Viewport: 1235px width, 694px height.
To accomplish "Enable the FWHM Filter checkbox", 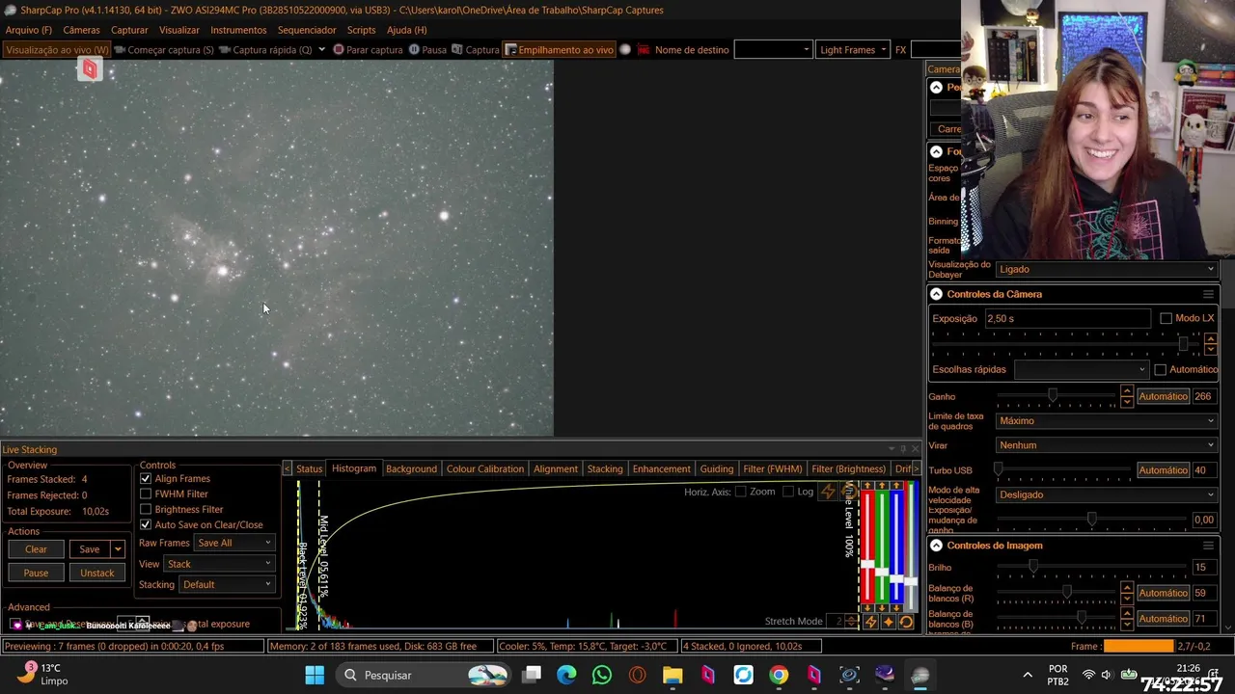I will point(146,494).
